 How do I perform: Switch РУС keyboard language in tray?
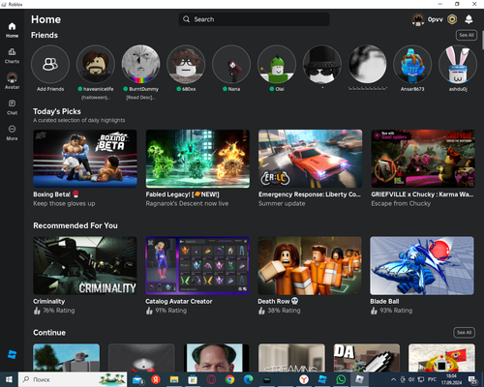pos(432,379)
